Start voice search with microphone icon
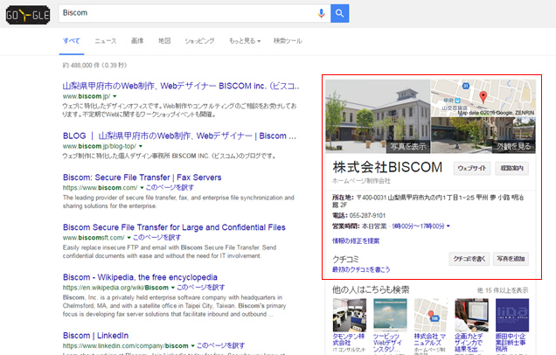This screenshot has height=355, width=556. coord(321,13)
